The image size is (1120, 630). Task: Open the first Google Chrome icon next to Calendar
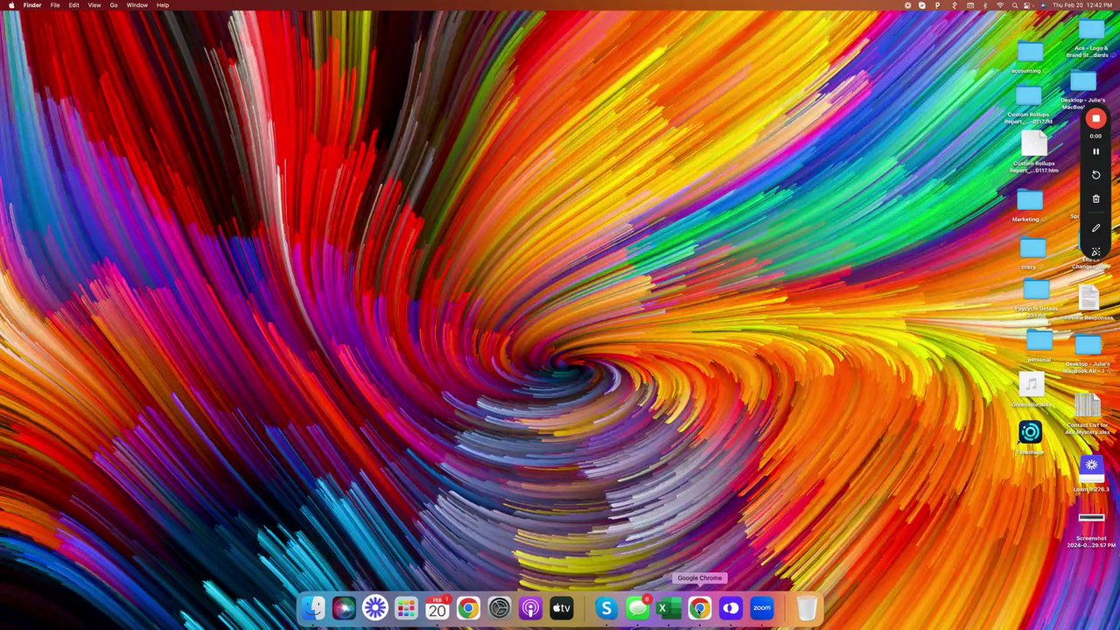tap(468, 607)
